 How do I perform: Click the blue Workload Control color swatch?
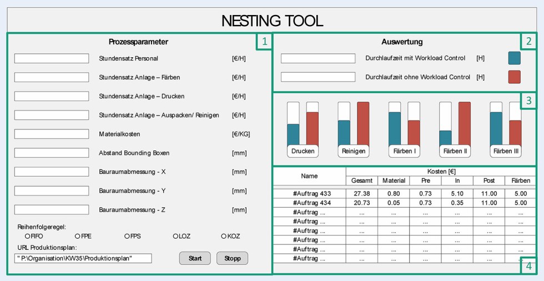[514, 58]
